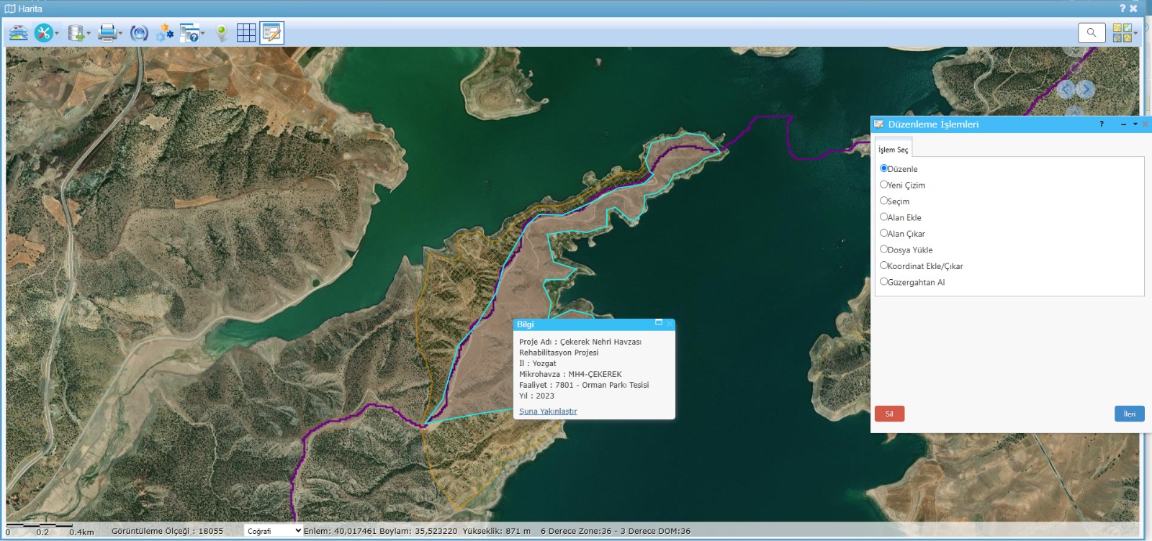The height and width of the screenshot is (541, 1152).
Task: Click the form edit pencil icon
Action: [x=271, y=33]
